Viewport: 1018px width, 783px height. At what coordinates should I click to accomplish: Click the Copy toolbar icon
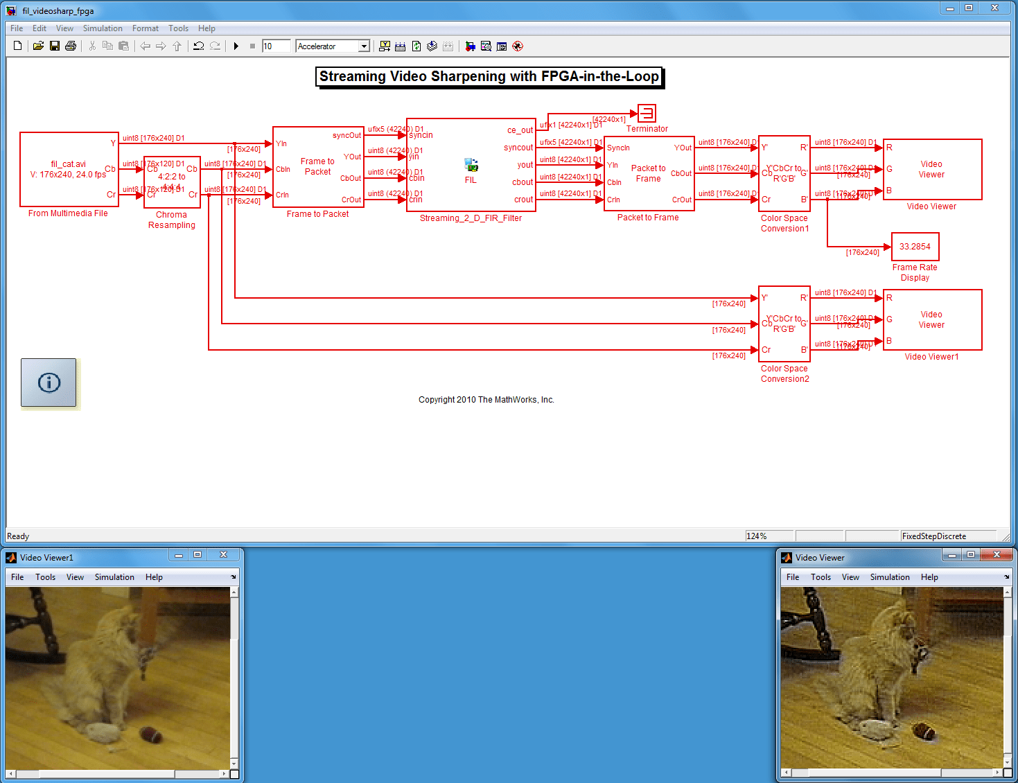coord(107,46)
